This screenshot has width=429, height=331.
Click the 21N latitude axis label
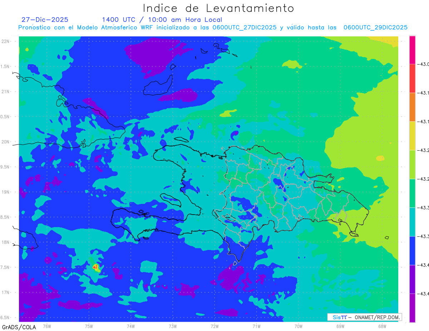click(x=6, y=92)
